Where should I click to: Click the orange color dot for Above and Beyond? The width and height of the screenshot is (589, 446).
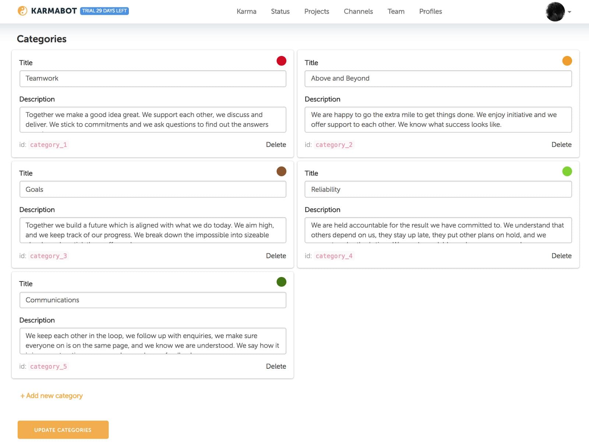click(567, 61)
